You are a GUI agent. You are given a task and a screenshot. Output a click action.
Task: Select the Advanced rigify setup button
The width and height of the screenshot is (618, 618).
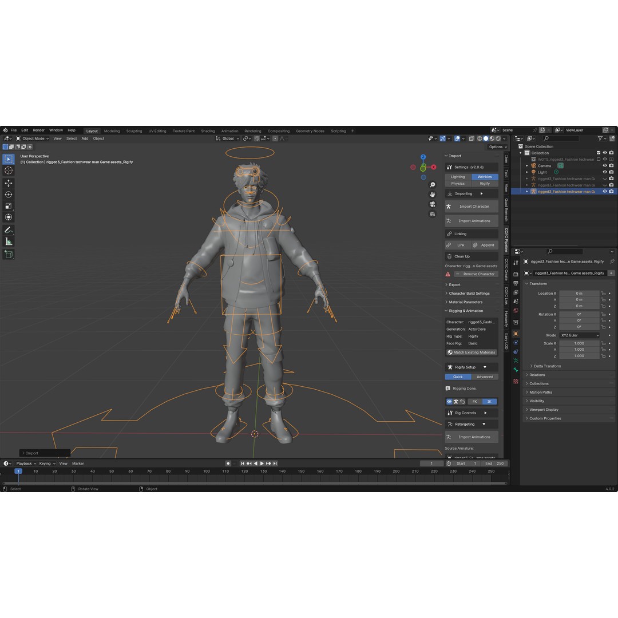[485, 377]
